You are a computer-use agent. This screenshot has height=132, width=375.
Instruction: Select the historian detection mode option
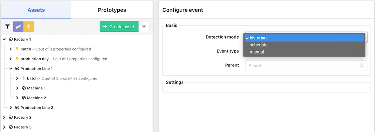304,38
